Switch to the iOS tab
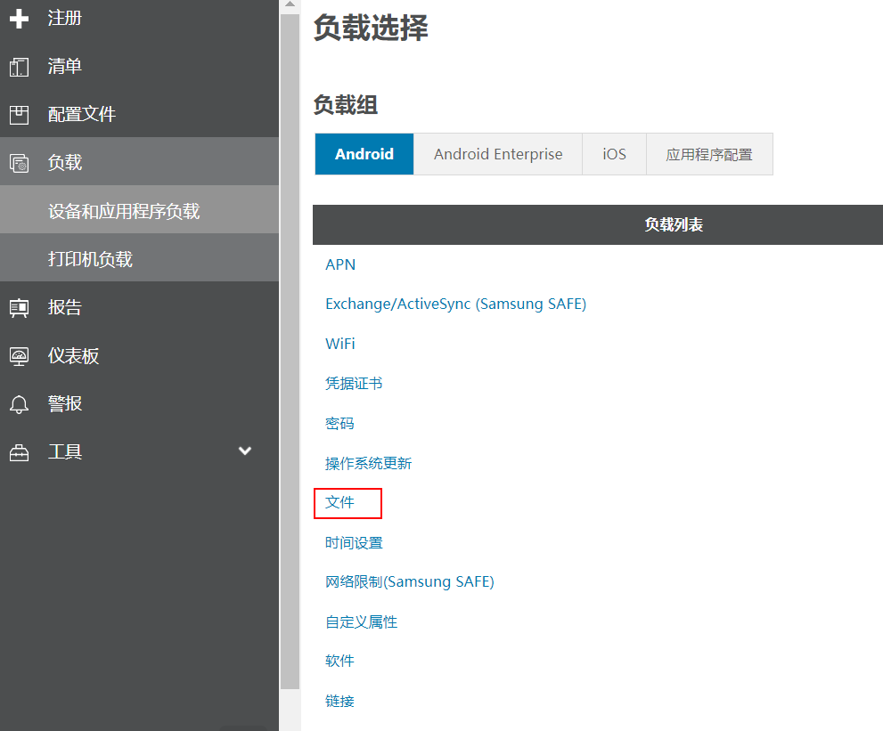The height and width of the screenshot is (731, 883). 614,154
